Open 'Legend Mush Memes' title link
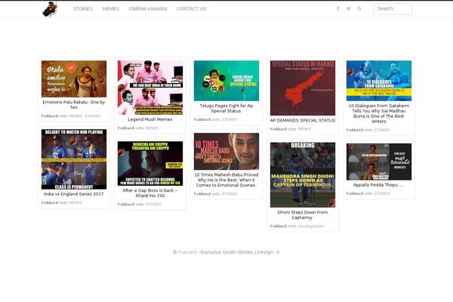The width and height of the screenshot is (453, 302). click(x=150, y=119)
